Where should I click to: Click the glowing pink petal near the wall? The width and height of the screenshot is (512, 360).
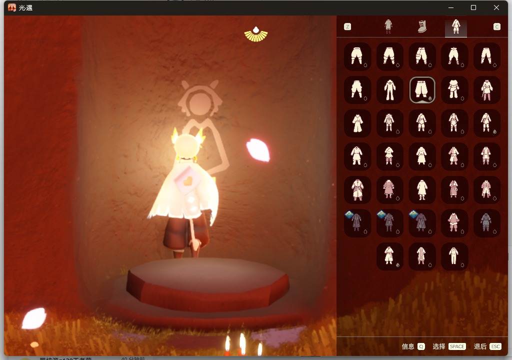coord(258,150)
